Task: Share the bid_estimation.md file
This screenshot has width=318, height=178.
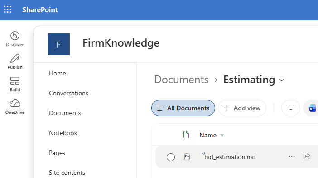Action: click(307, 156)
